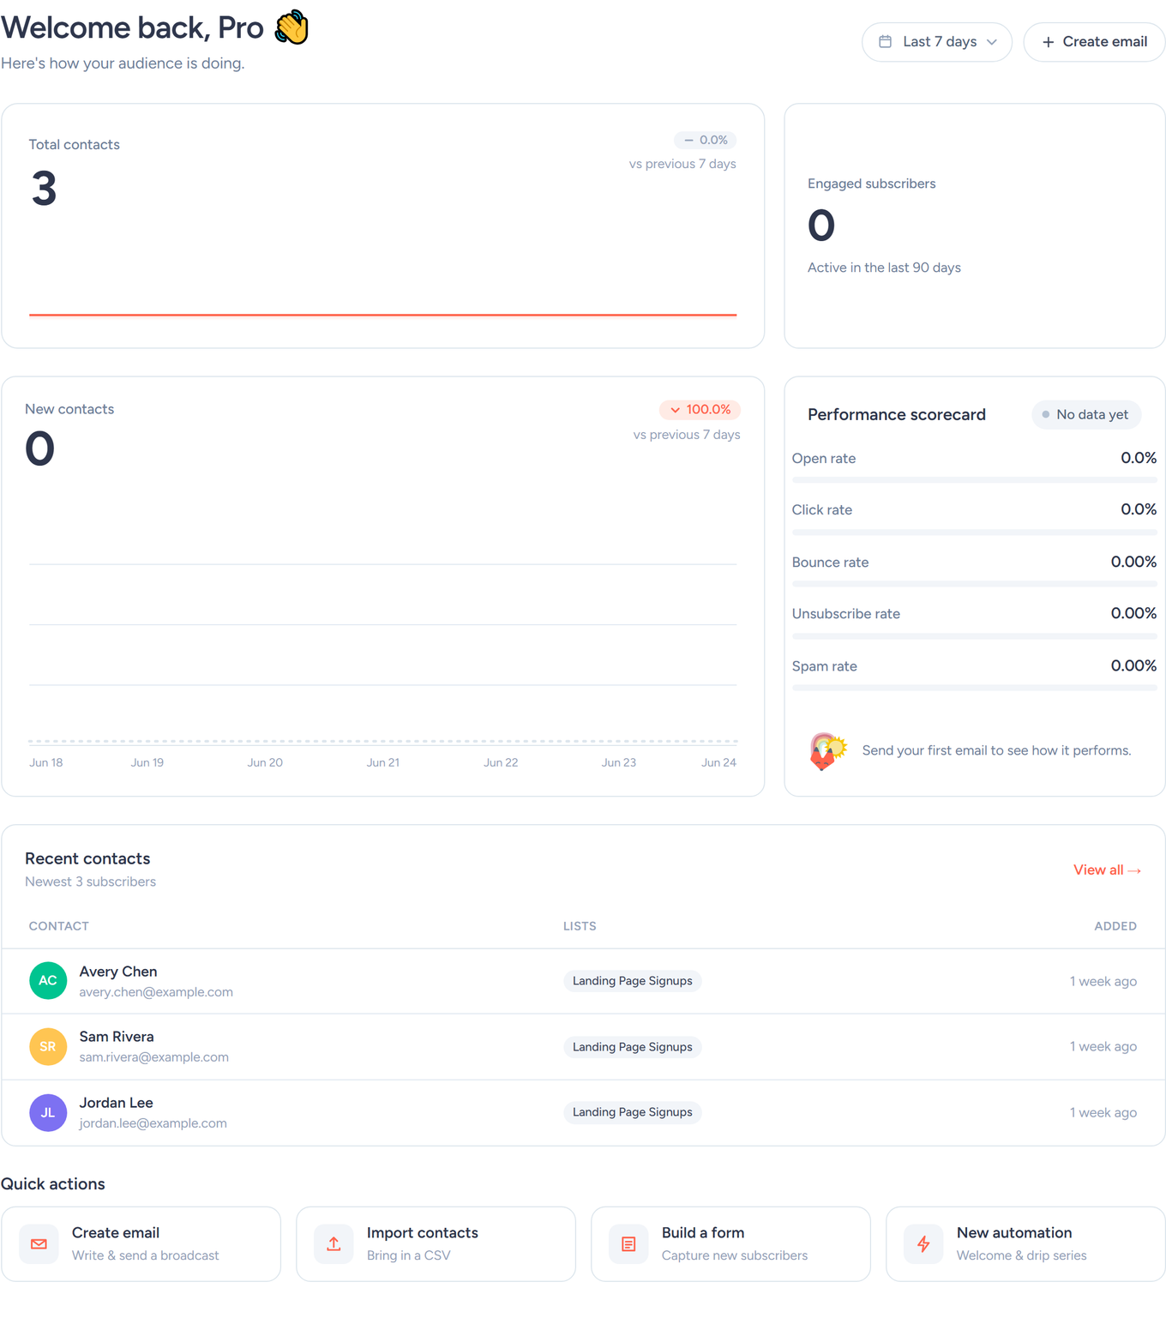The height and width of the screenshot is (1324, 1166).
Task: Click the Total contacts value 3
Action: pos(44,189)
